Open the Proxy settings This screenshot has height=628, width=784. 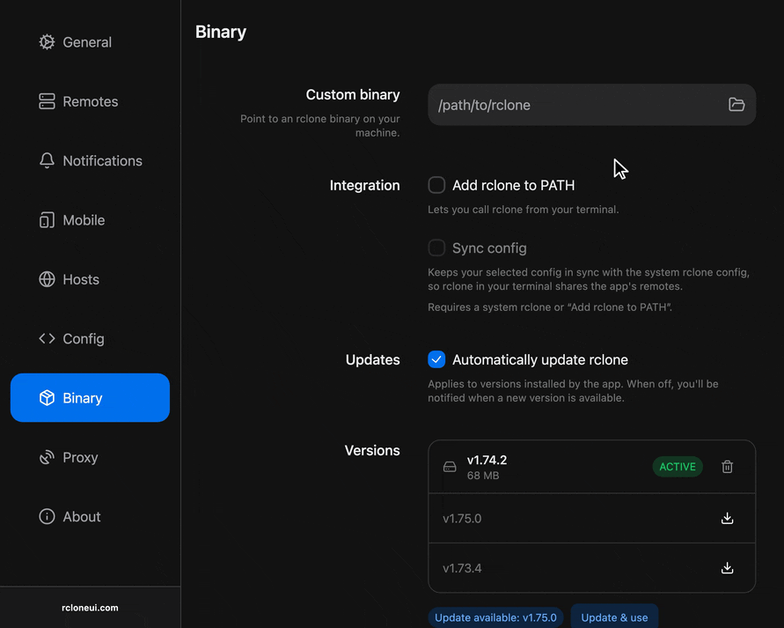point(90,457)
